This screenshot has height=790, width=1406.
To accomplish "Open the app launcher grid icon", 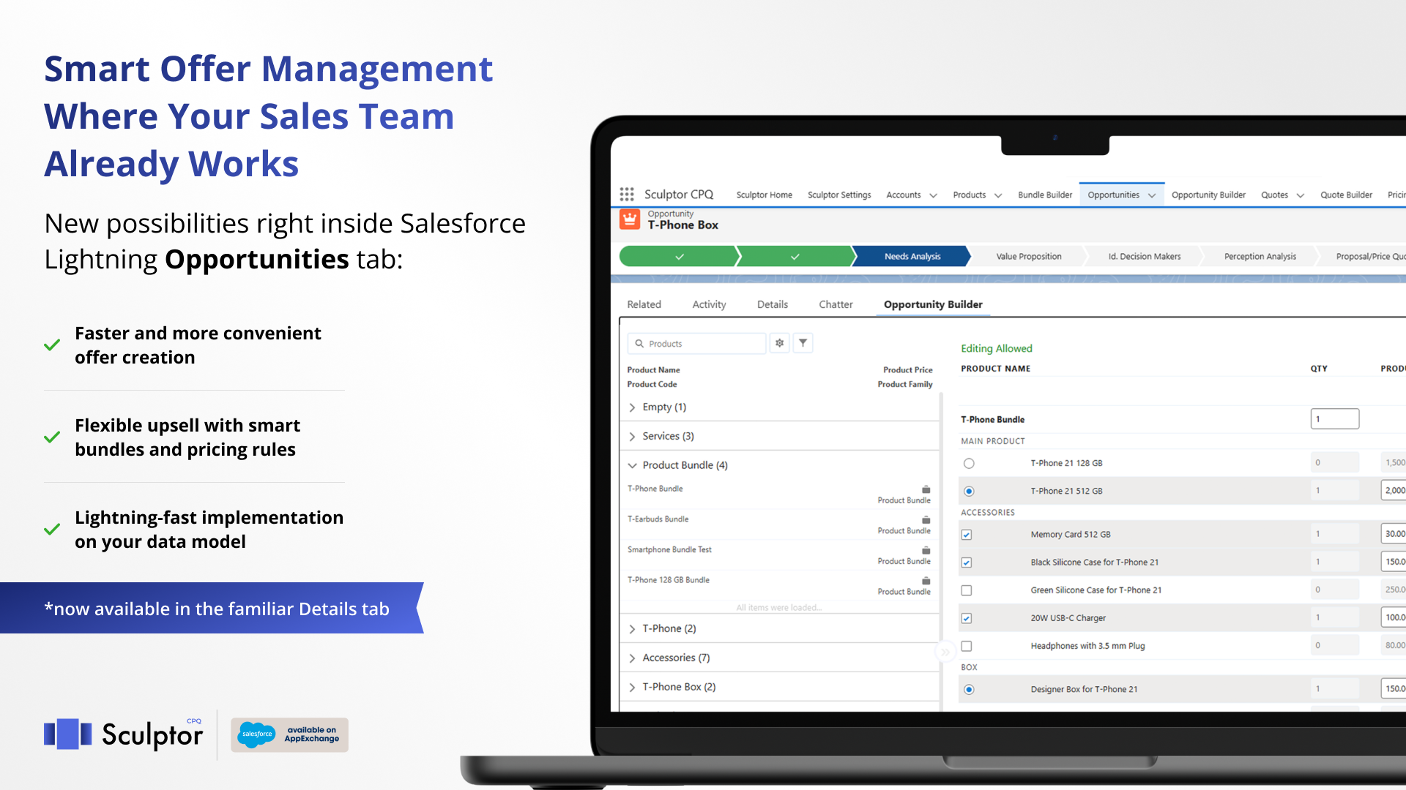I will 627,194.
